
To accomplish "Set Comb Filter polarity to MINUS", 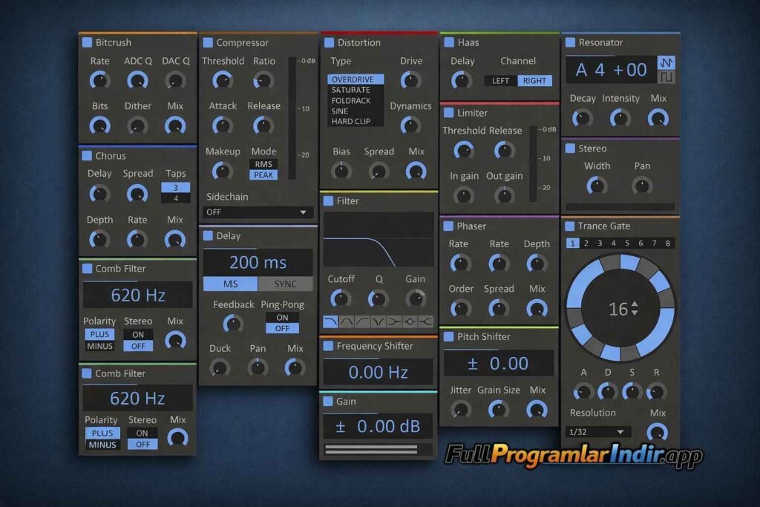I will [x=99, y=344].
